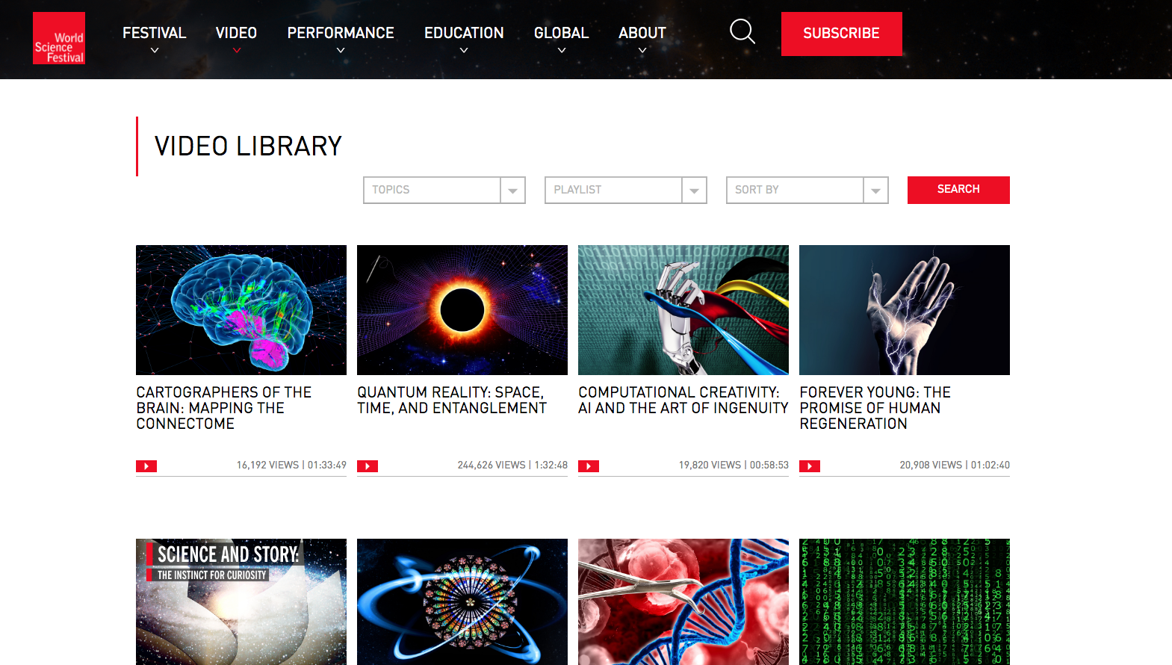Screen dimensions: 1172x665
Task: Open Quantum Reality: Space, Time title link
Action: coord(452,400)
